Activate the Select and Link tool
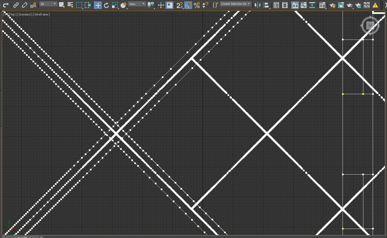The image size is (387, 238). click(x=16, y=5)
